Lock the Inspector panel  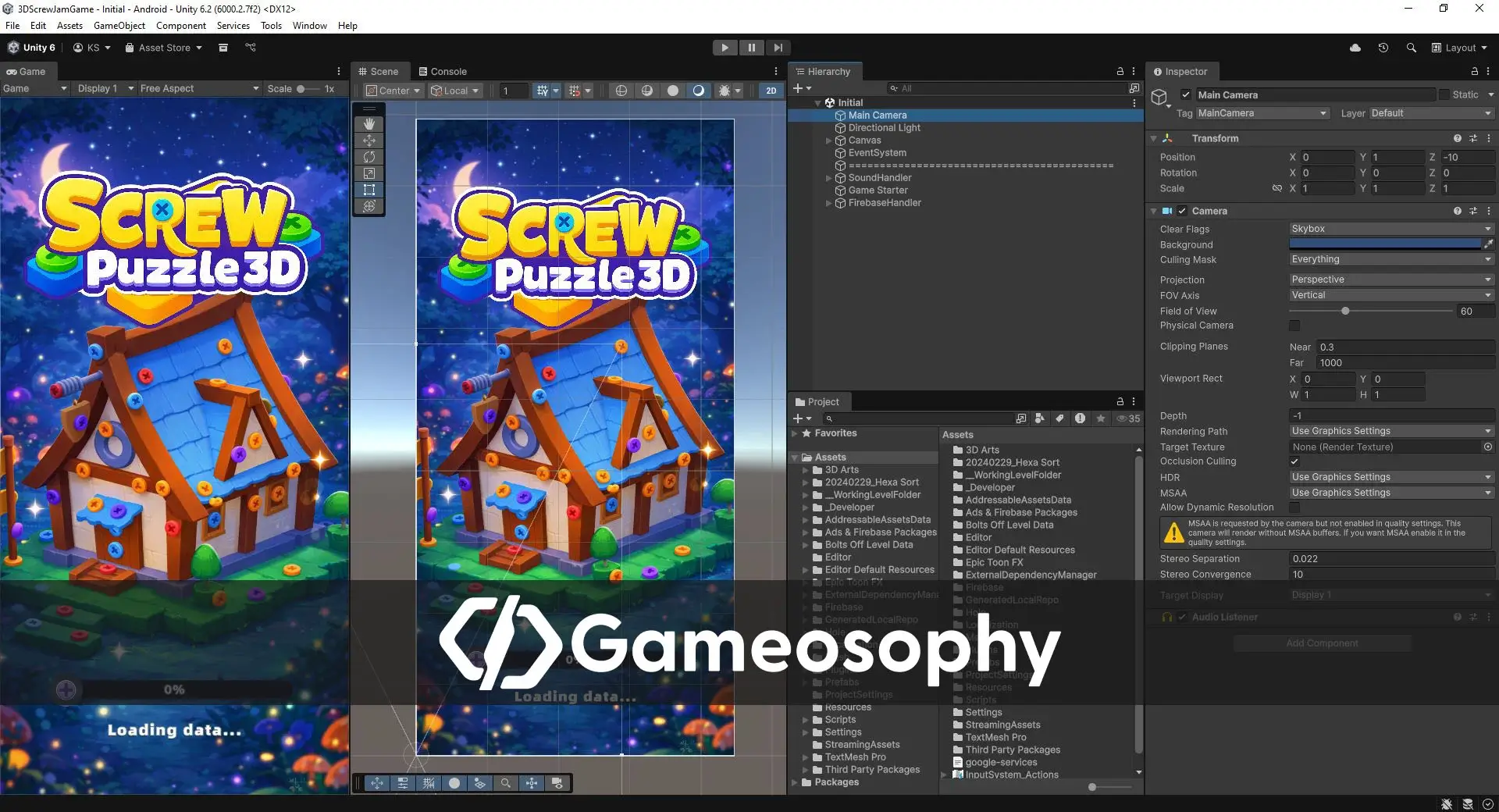[x=1474, y=71]
